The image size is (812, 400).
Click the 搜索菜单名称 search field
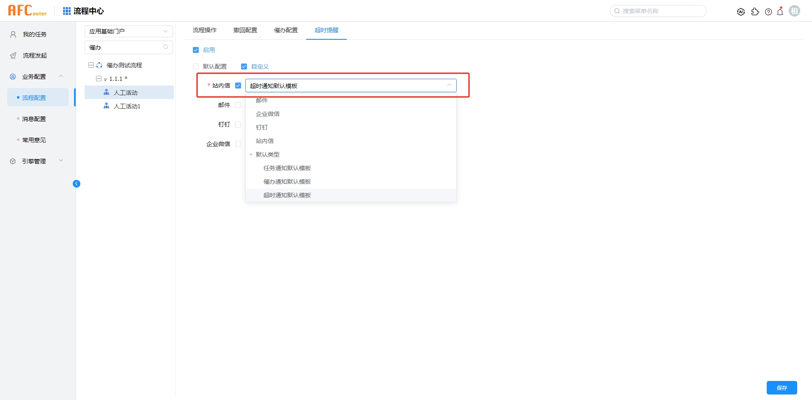pos(660,11)
